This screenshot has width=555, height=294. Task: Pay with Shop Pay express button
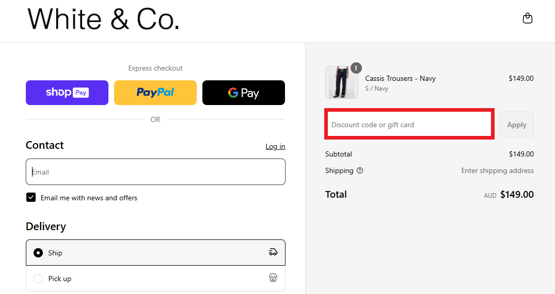[67, 93]
